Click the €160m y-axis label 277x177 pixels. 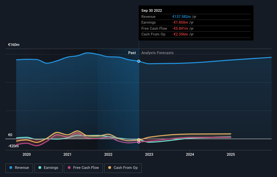tap(14, 45)
